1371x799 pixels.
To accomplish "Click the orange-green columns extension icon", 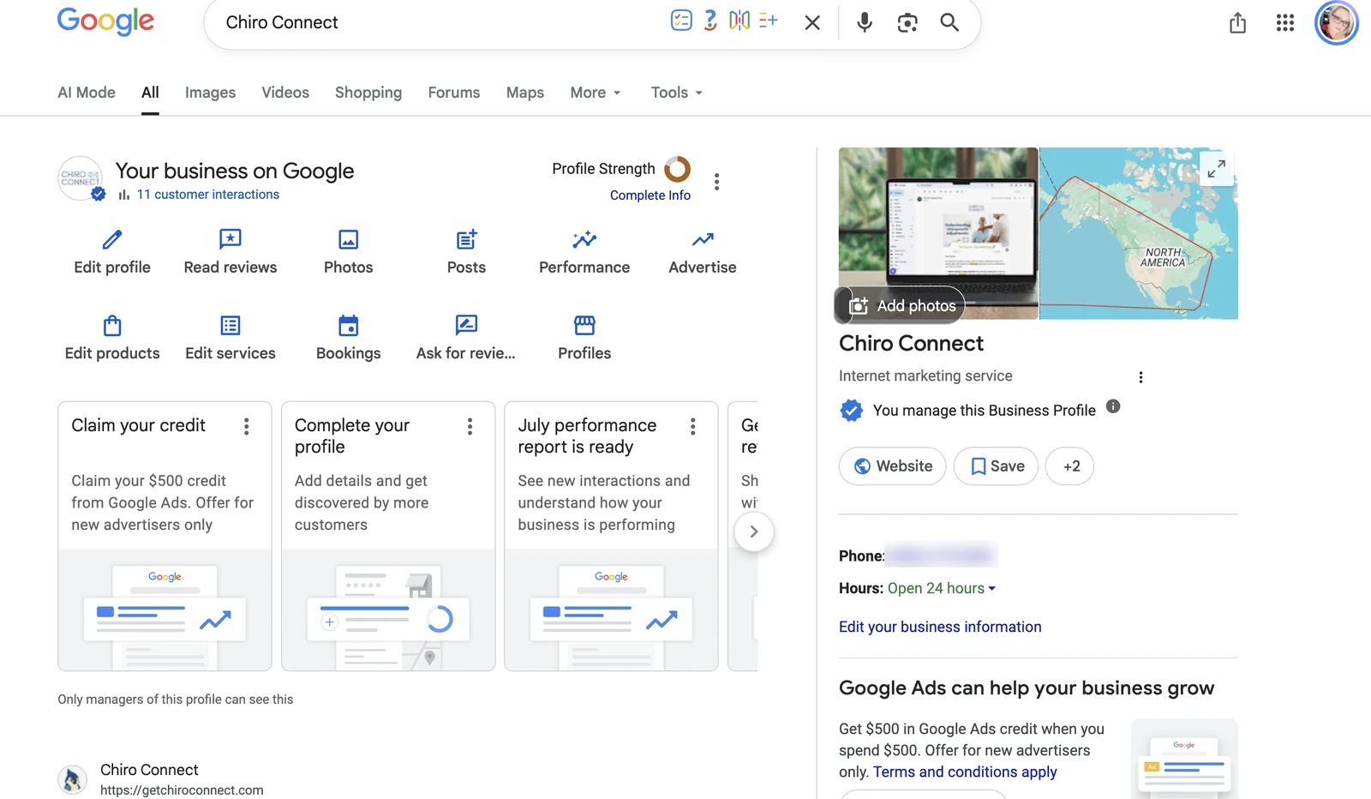I will (739, 21).
